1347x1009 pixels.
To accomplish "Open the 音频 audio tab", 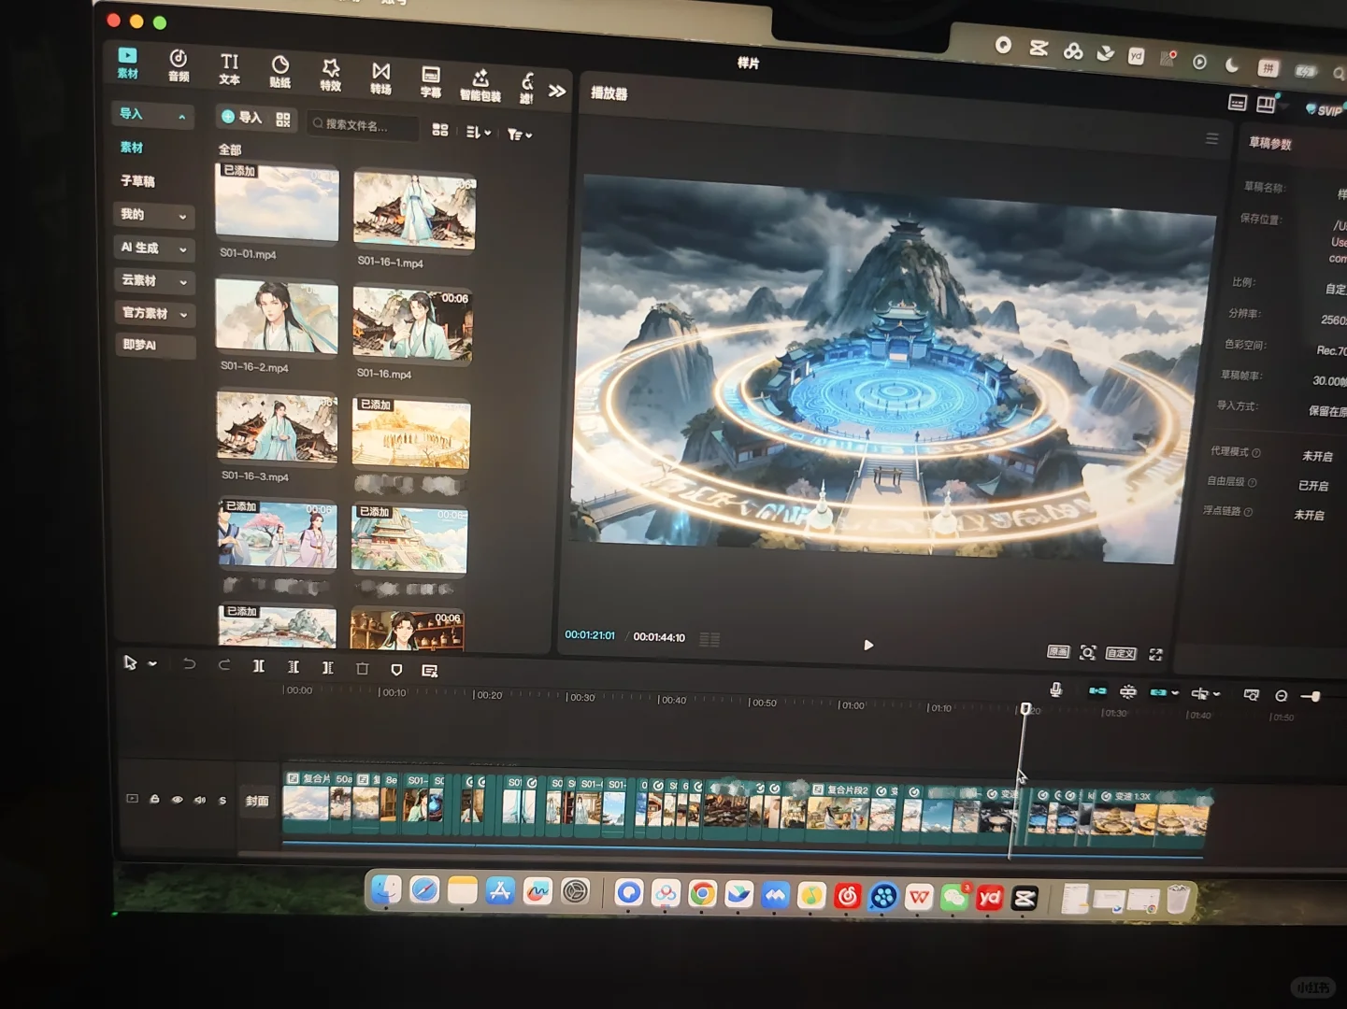I will pos(179,65).
